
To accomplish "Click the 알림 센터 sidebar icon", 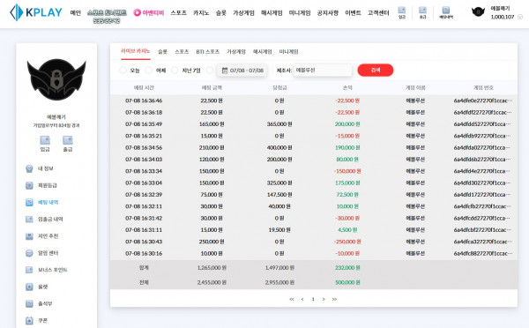I will tap(29, 253).
